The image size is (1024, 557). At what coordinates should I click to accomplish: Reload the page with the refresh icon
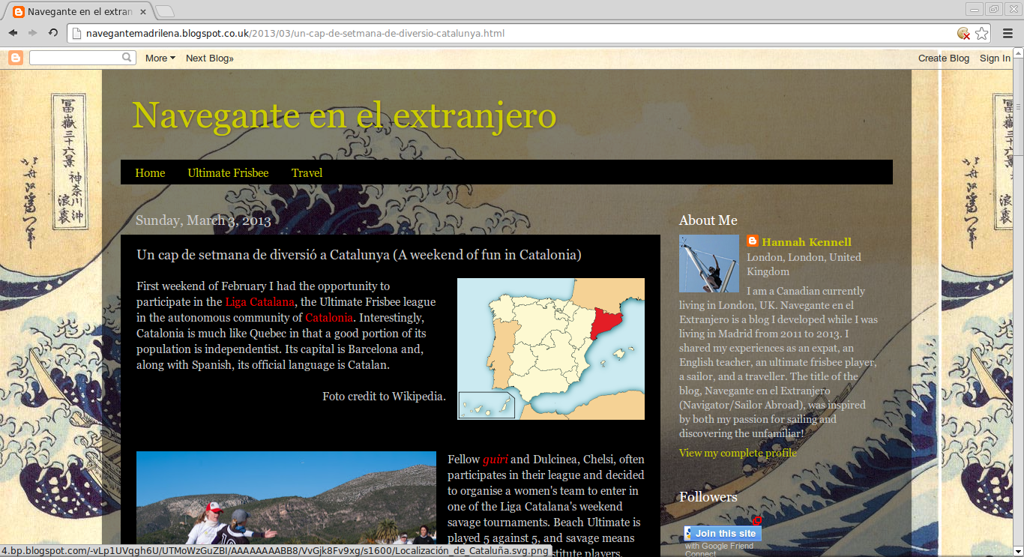click(x=53, y=33)
